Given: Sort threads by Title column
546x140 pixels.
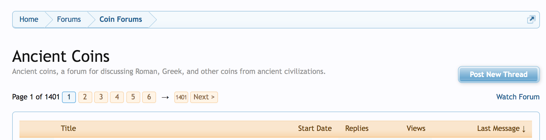Looking at the screenshot, I should click(x=68, y=128).
